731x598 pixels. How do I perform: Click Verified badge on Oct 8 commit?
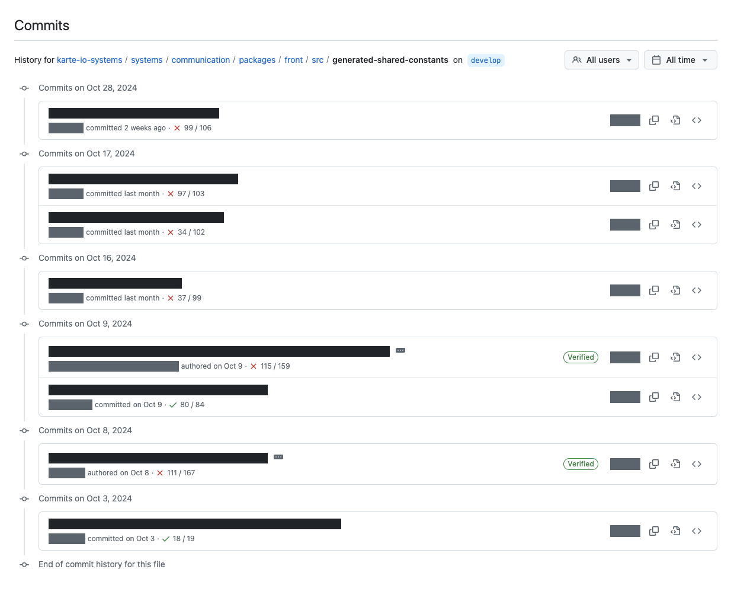click(581, 464)
